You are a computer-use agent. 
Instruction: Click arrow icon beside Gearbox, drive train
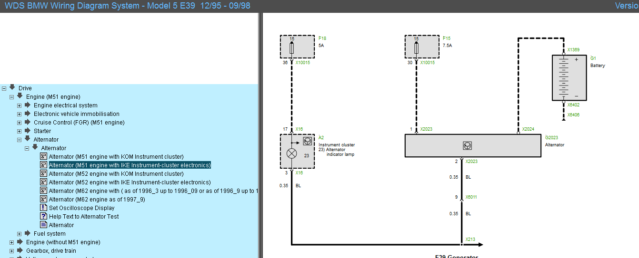20,250
